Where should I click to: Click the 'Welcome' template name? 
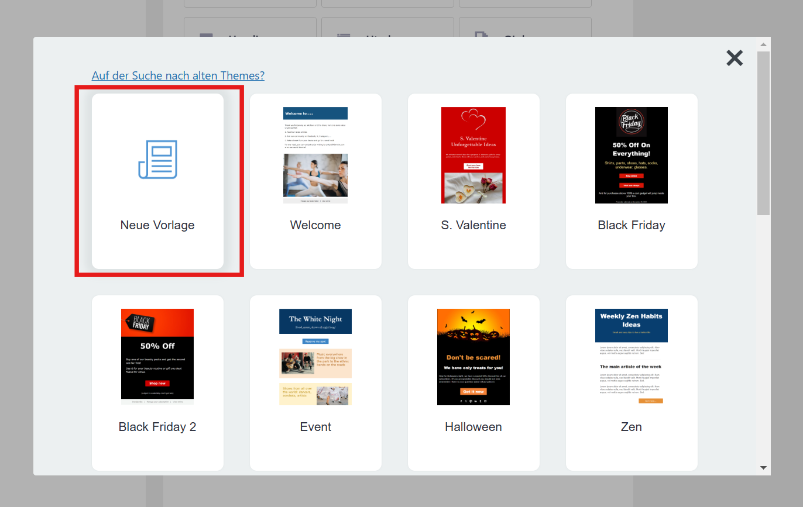[315, 225]
